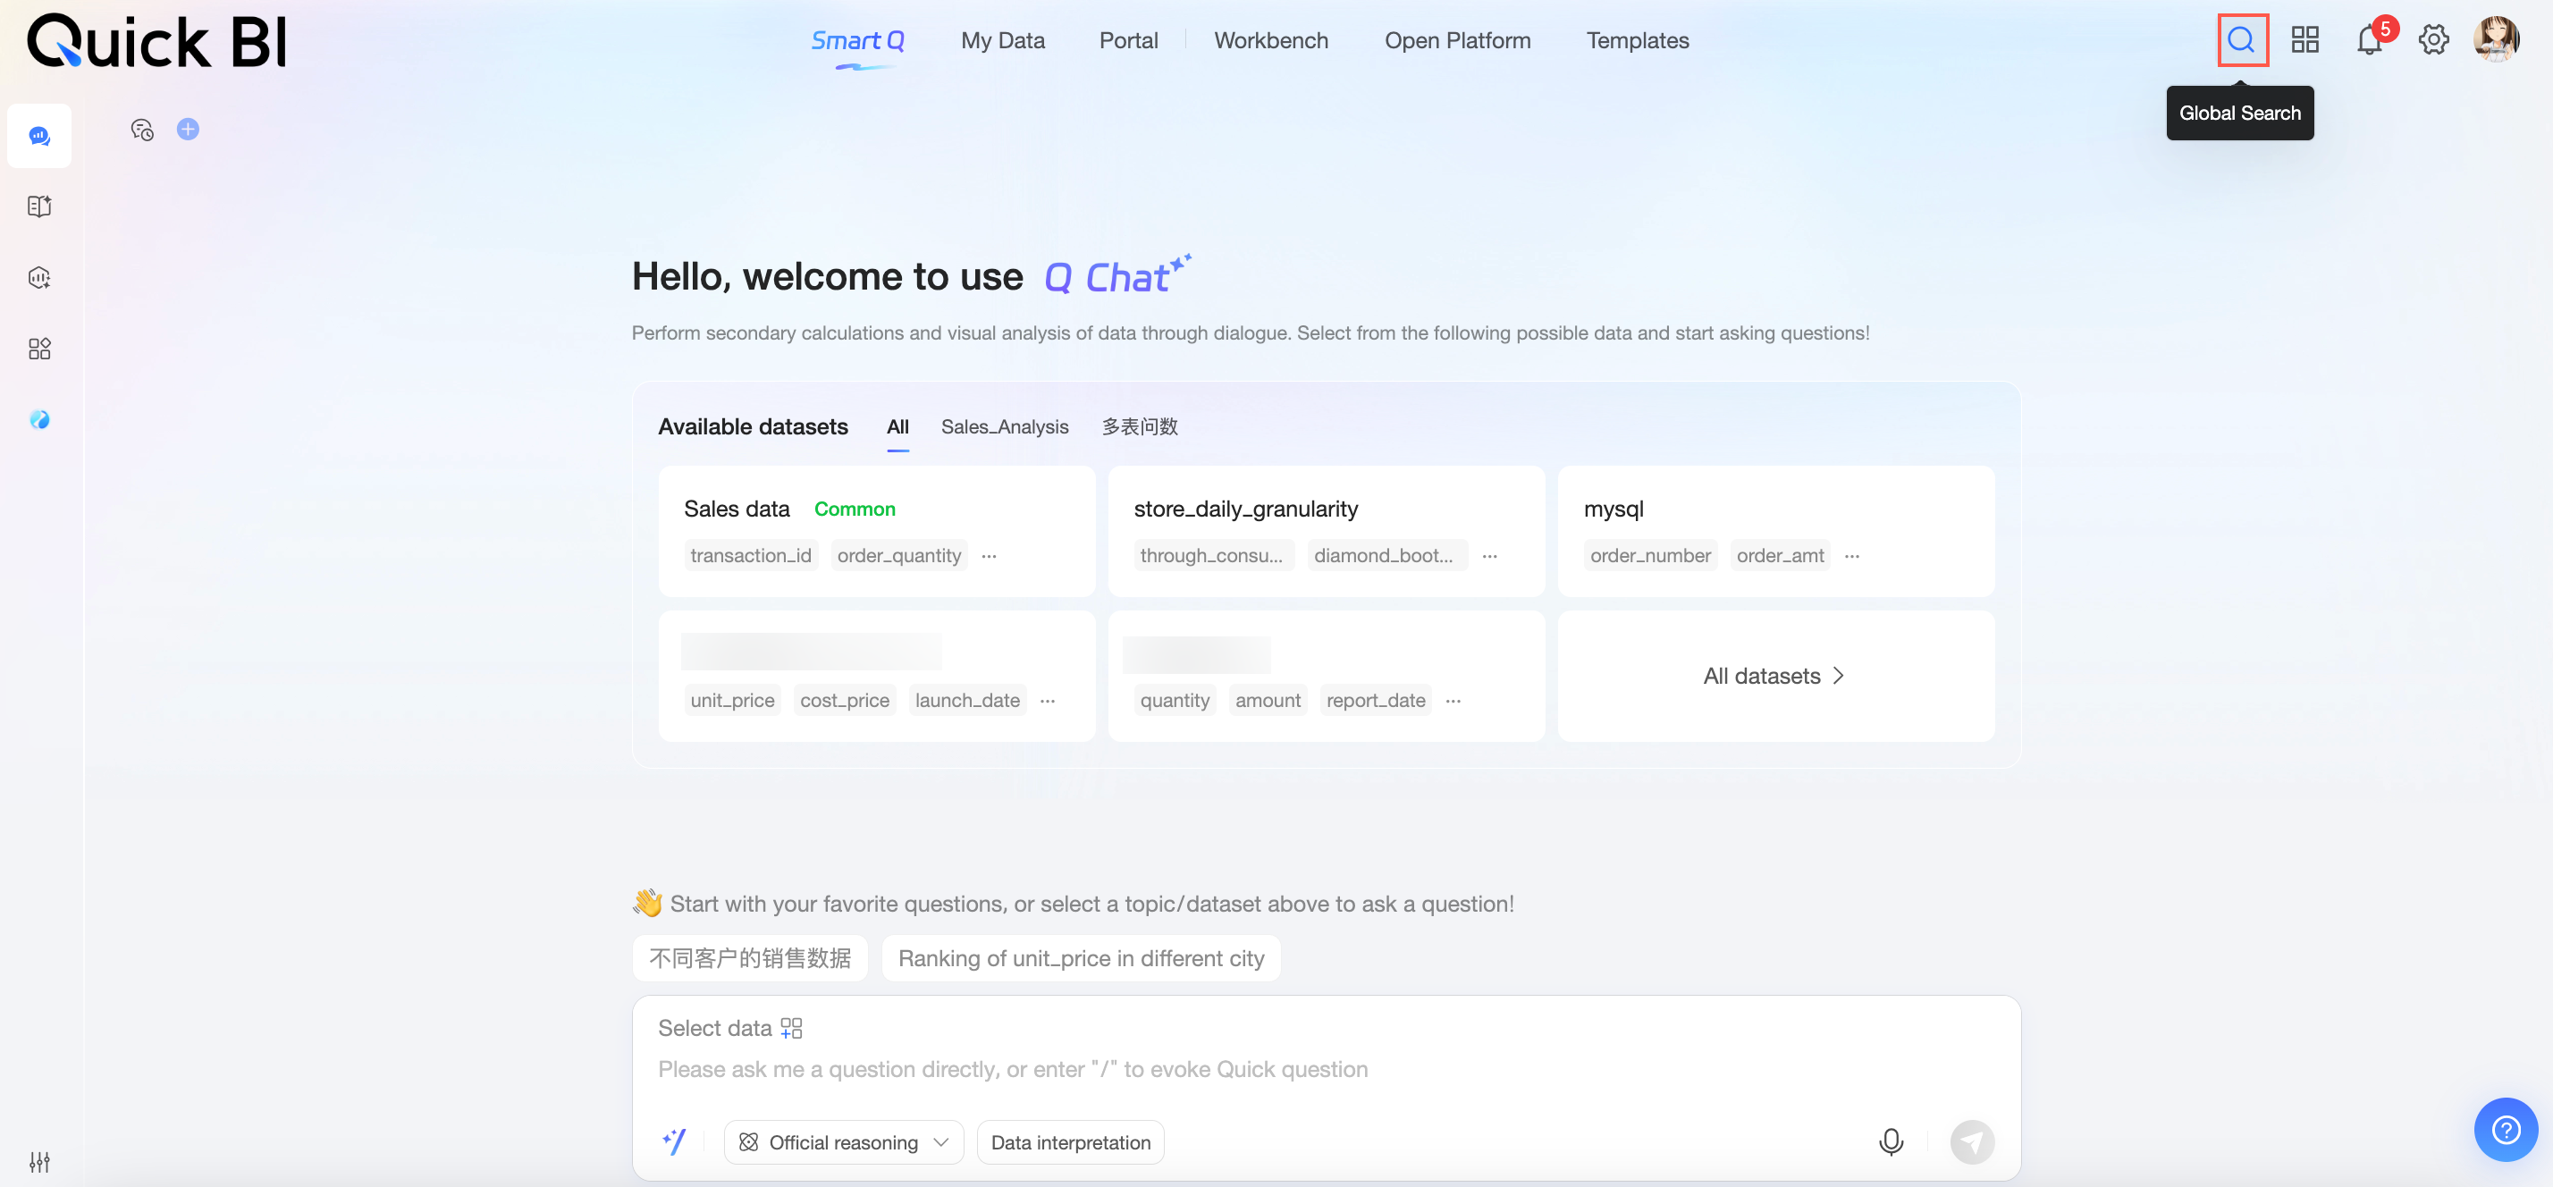Click the unit_price field tag

point(732,701)
